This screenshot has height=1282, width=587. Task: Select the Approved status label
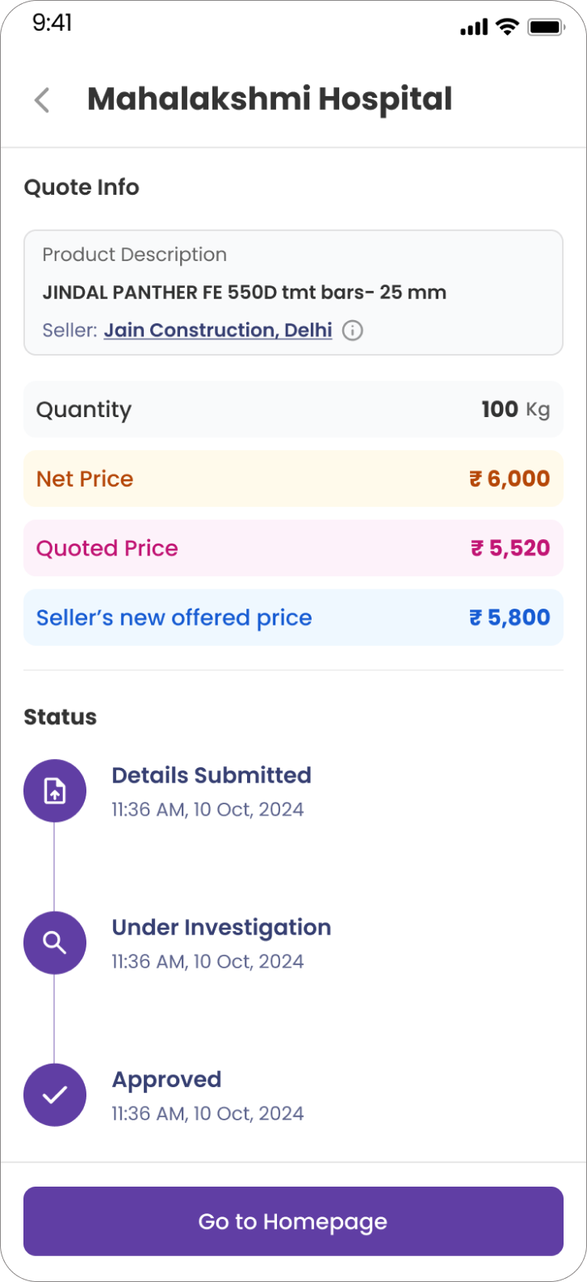166,1081
